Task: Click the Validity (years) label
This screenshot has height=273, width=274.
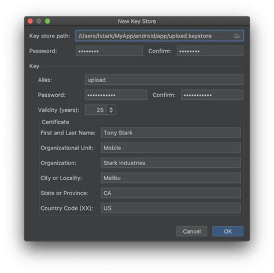Action: (58, 110)
